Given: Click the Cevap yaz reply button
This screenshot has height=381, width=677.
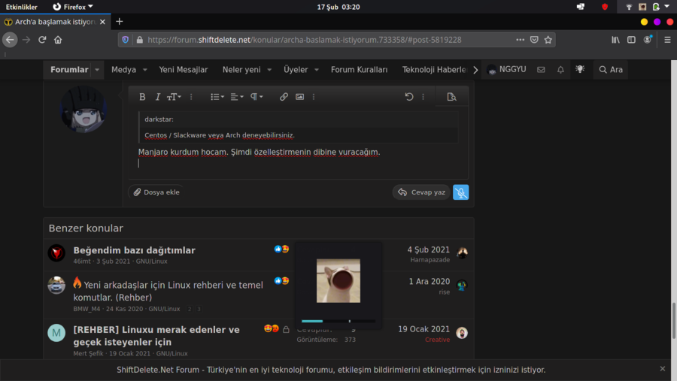Looking at the screenshot, I should tap(421, 192).
